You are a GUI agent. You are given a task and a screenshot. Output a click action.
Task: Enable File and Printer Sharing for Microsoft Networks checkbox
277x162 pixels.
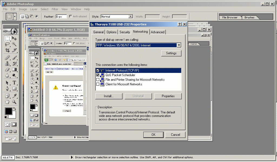coord(98,79)
